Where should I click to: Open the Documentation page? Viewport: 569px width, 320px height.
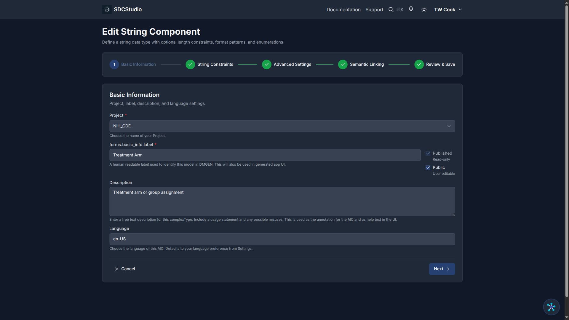343,9
